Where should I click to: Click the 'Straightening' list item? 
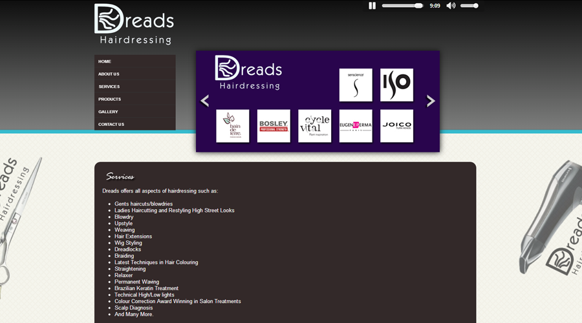[x=130, y=269]
